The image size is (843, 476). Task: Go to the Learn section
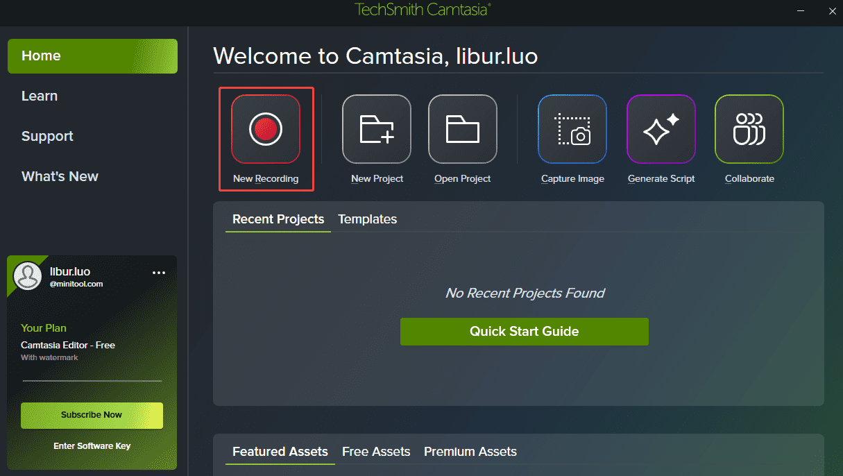[x=39, y=96]
